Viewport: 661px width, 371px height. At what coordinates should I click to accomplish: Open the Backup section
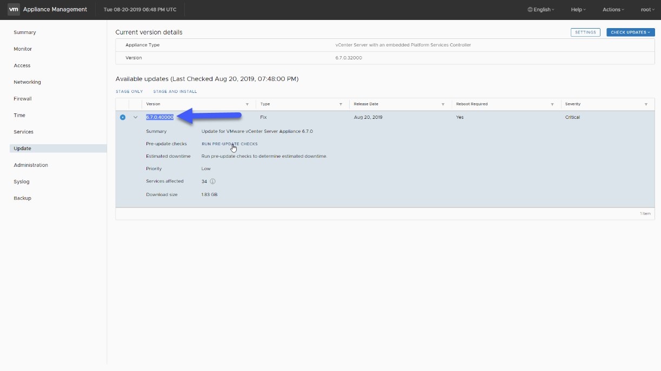tap(23, 198)
